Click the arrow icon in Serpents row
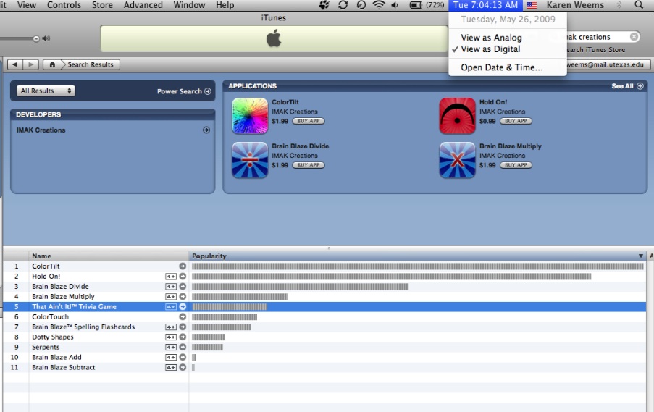This screenshot has height=412, width=654. tap(183, 347)
